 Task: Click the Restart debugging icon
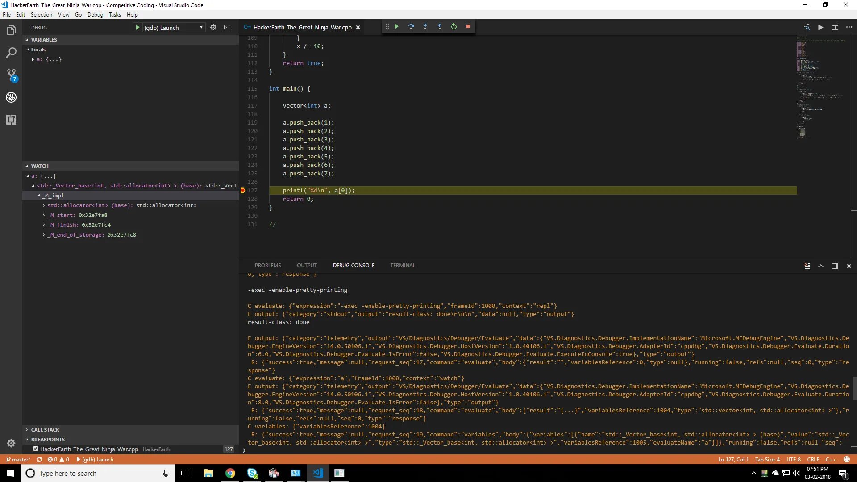[x=453, y=27]
